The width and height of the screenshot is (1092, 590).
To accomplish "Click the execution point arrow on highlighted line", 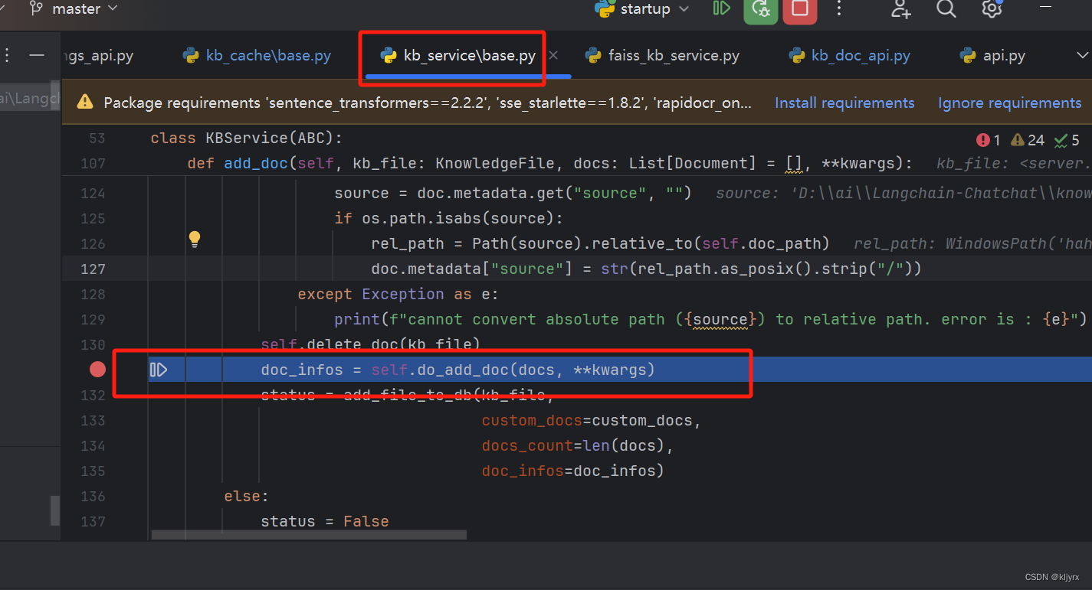I will [x=159, y=370].
